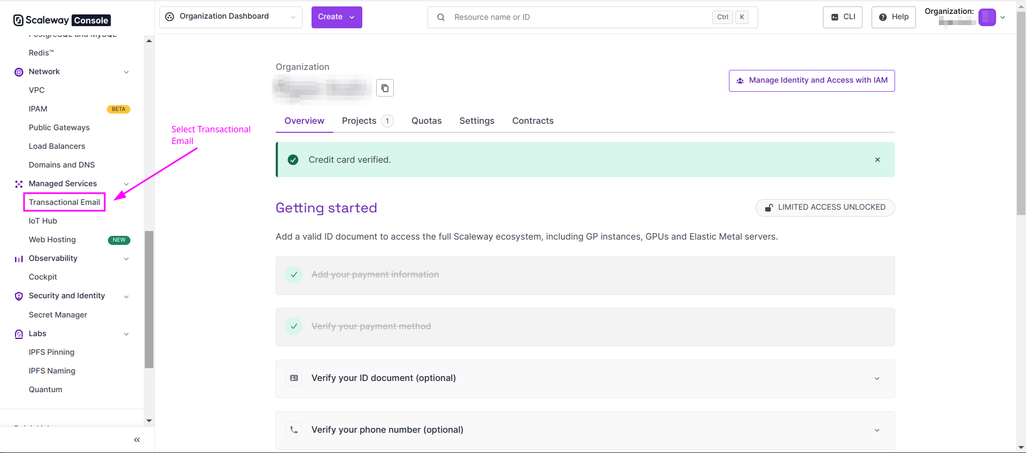Switch to the Overview tab
Viewport: 1026px width, 453px height.
304,121
